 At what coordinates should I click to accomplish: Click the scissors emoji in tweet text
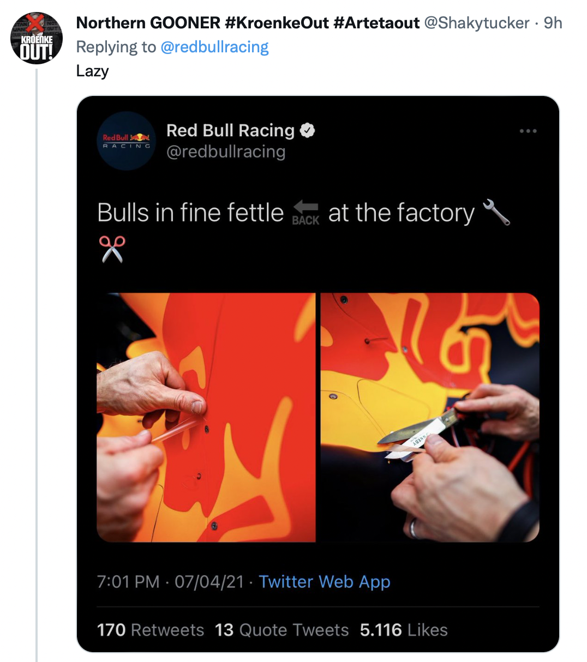(x=112, y=249)
